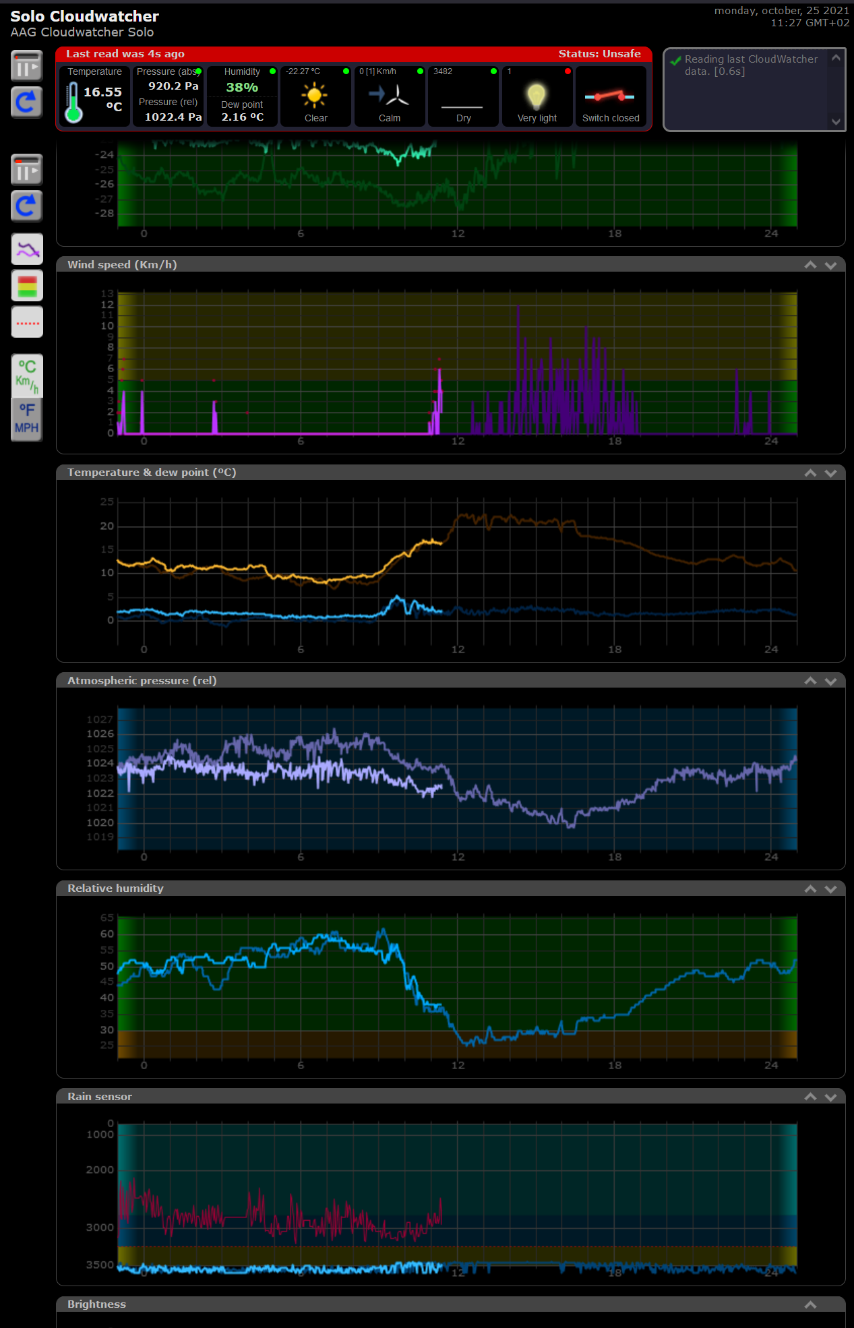
Task: Click the Relative humidity header
Action: 115,888
